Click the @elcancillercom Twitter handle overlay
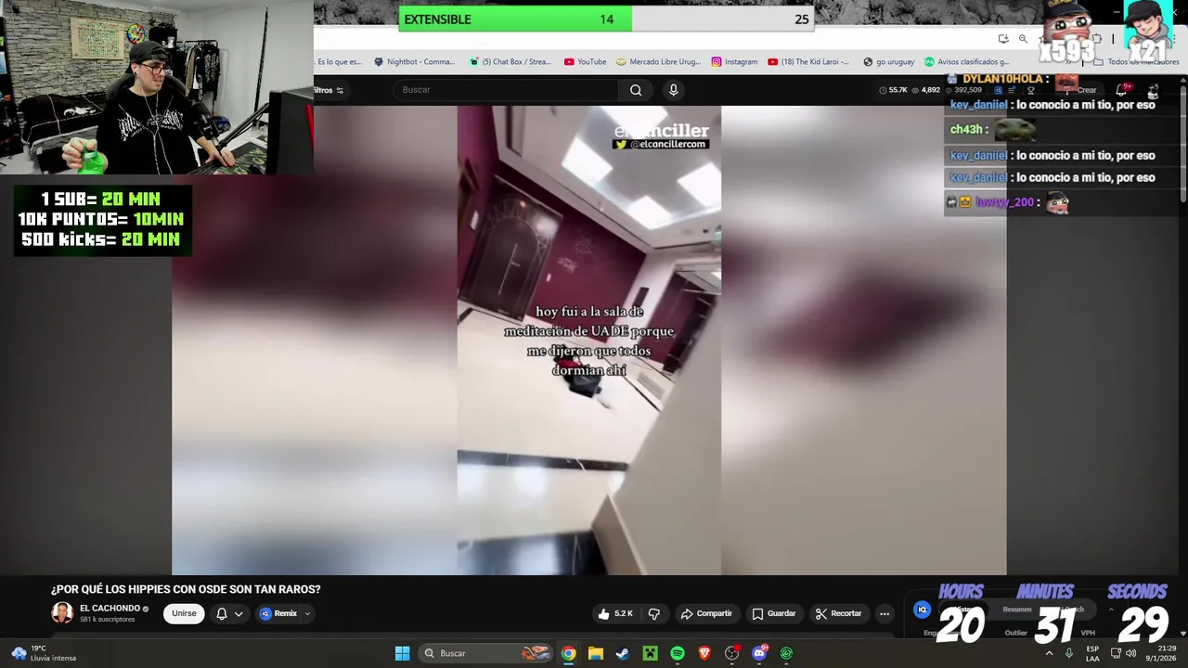1188x668 pixels. (x=661, y=145)
